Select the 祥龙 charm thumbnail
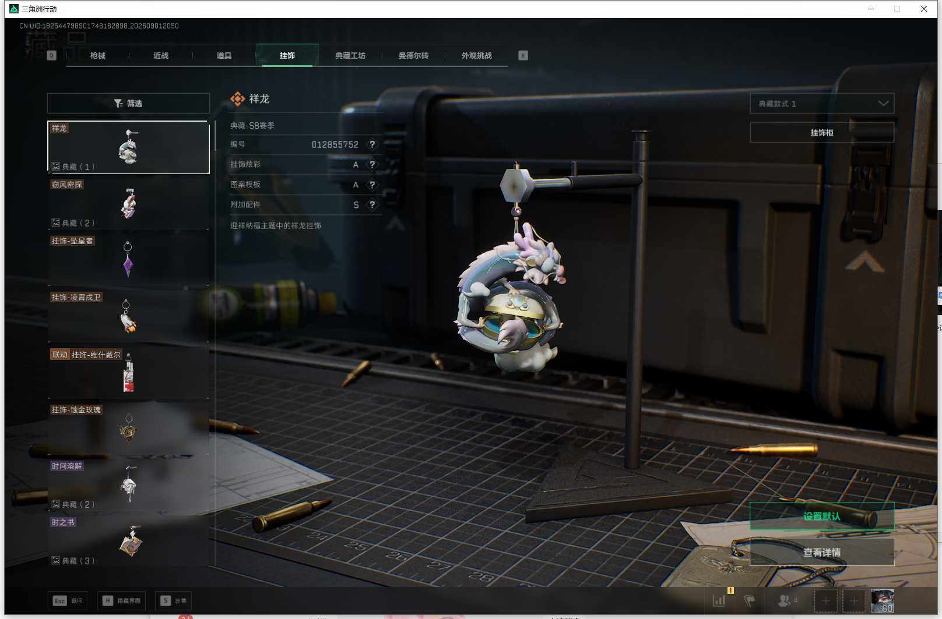 [128, 147]
